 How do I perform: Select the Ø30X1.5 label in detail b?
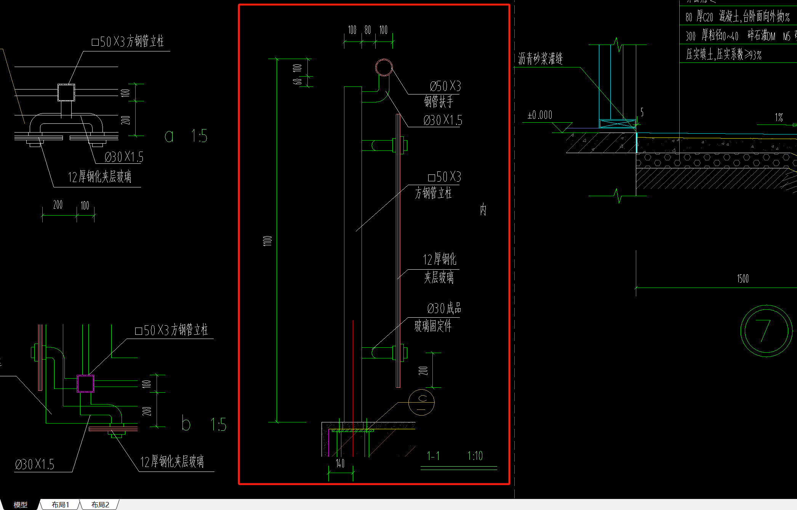point(35,464)
